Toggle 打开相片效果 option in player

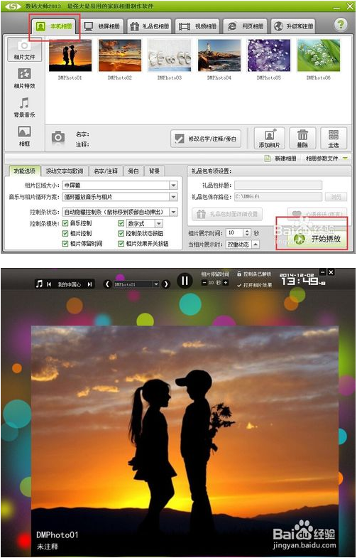pos(254,286)
